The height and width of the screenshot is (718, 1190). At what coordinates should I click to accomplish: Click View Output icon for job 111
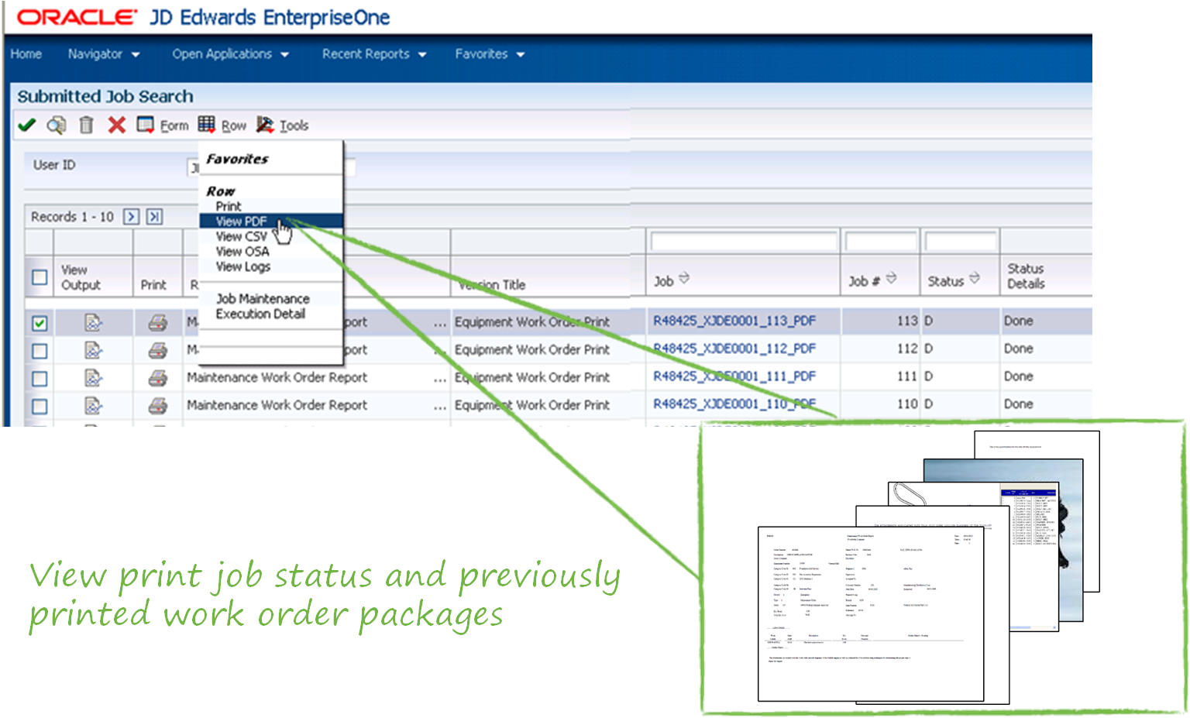tap(93, 378)
